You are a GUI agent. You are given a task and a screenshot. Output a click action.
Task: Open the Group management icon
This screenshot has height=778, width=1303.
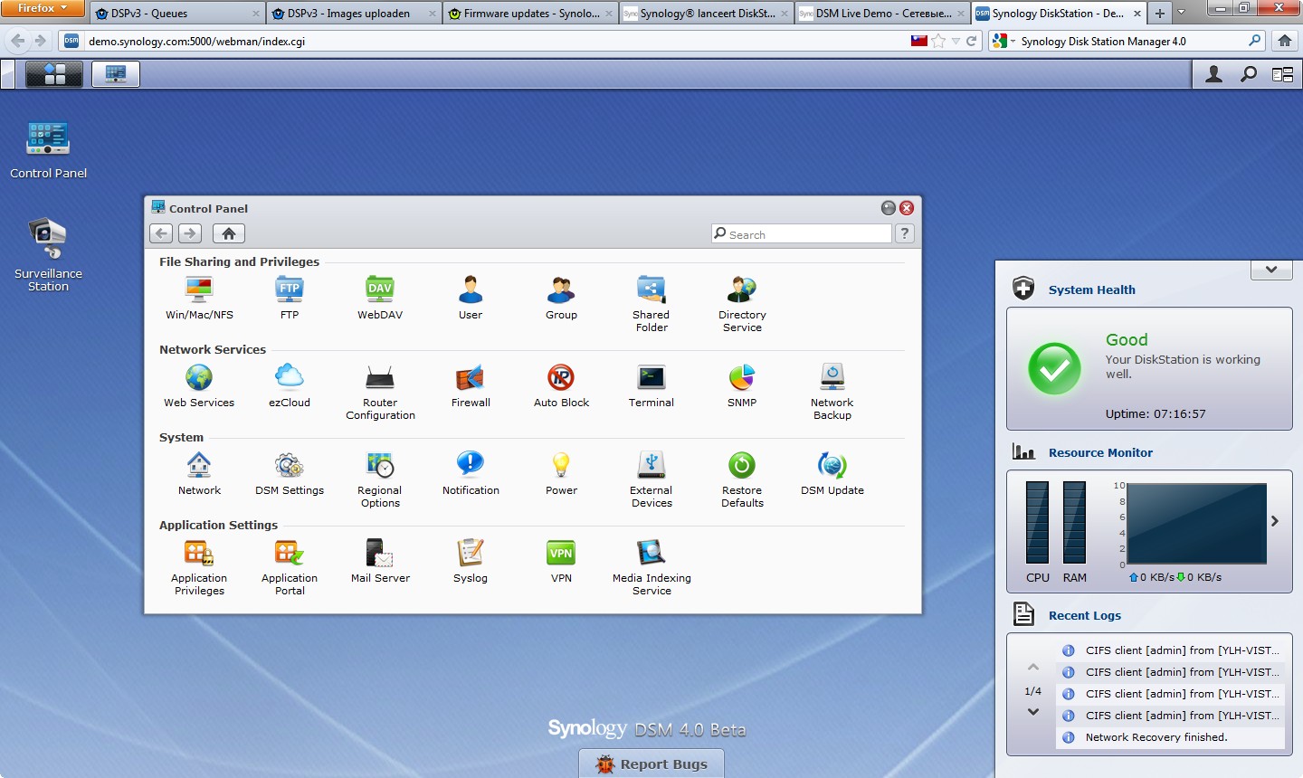561,298
